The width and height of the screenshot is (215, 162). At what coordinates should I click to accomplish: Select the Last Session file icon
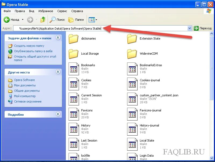click(74, 145)
